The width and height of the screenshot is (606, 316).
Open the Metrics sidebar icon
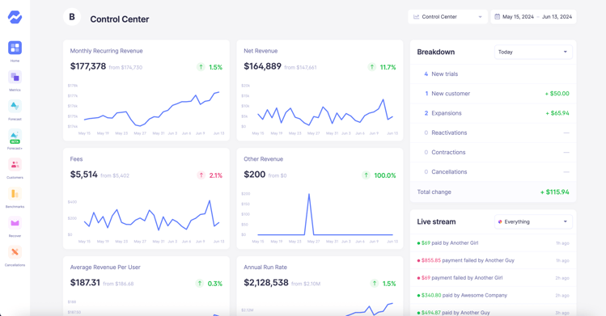pos(15,77)
